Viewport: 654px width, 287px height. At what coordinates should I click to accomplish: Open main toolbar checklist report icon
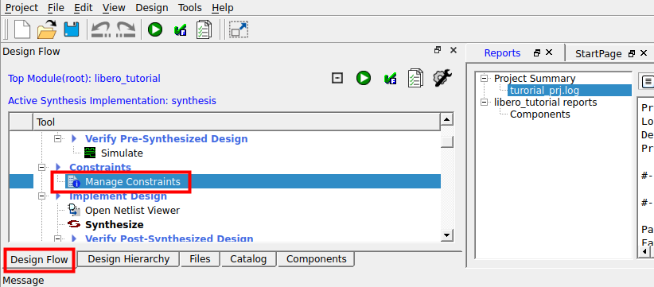coord(204,29)
